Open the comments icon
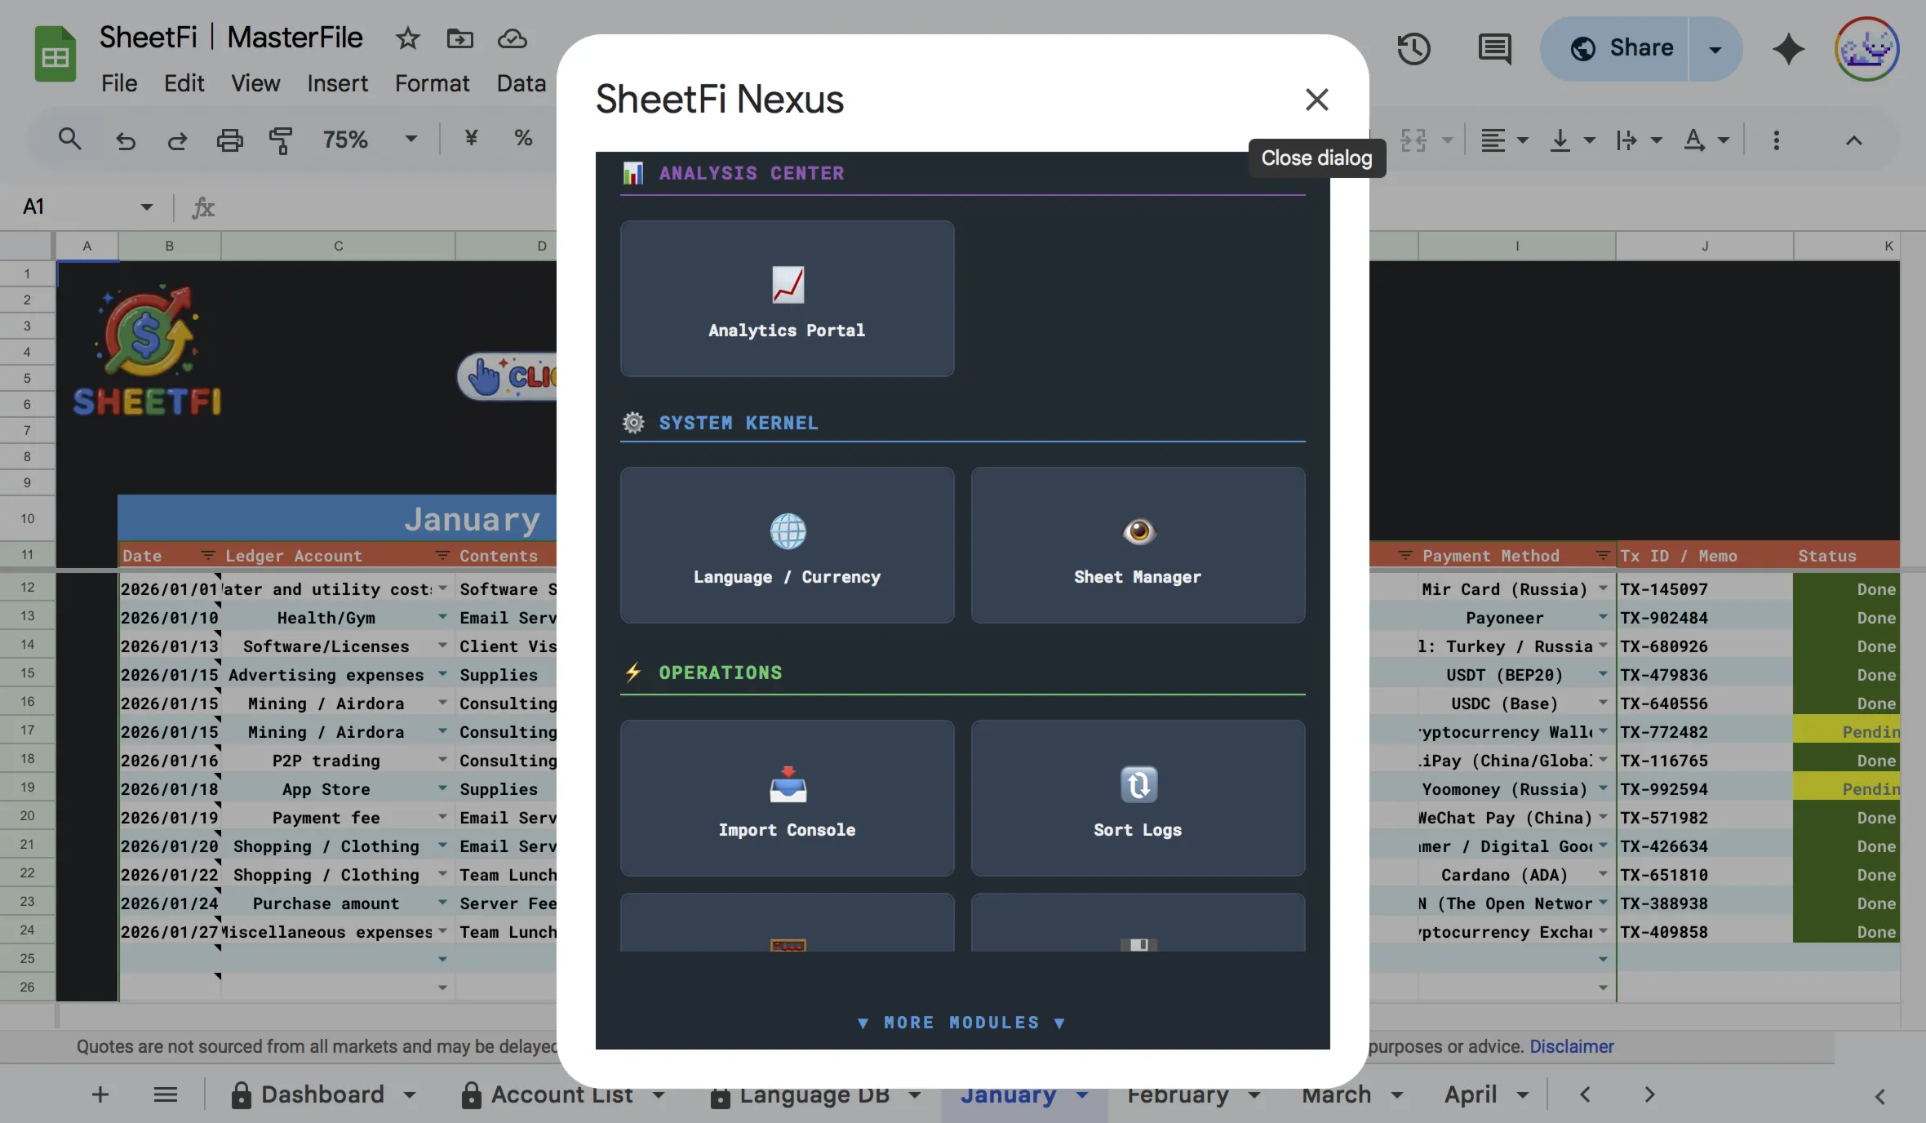 1494,49
